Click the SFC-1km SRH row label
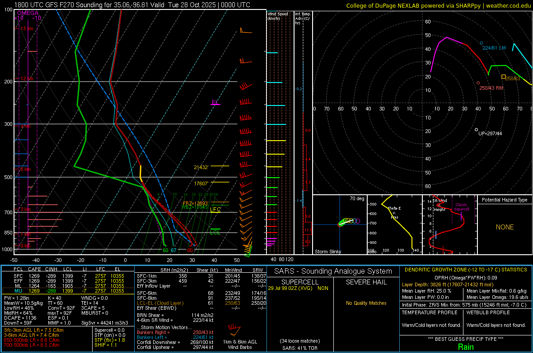 (x=147, y=276)
